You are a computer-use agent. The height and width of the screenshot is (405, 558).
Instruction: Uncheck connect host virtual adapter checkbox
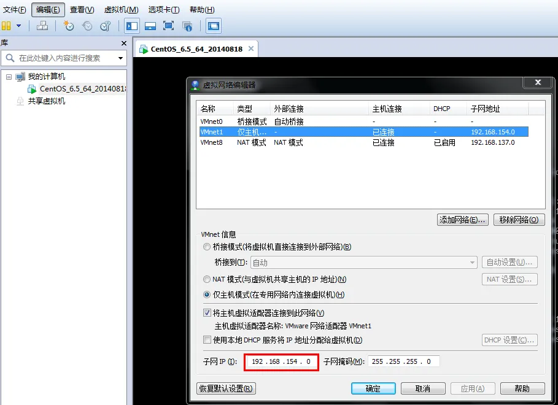tap(207, 313)
